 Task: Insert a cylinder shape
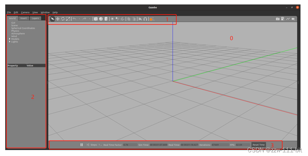click(106, 19)
